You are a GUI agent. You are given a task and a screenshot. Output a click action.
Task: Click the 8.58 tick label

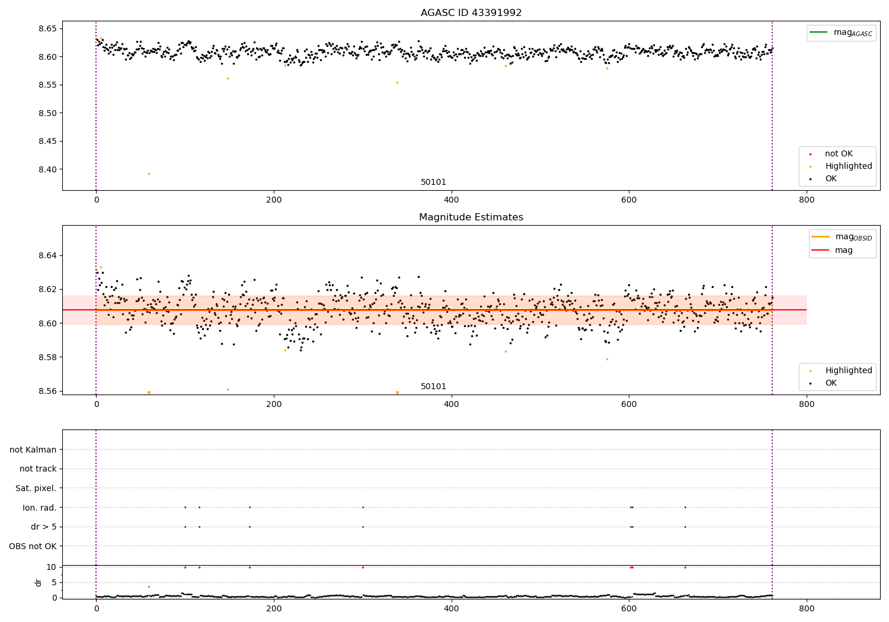47,357
